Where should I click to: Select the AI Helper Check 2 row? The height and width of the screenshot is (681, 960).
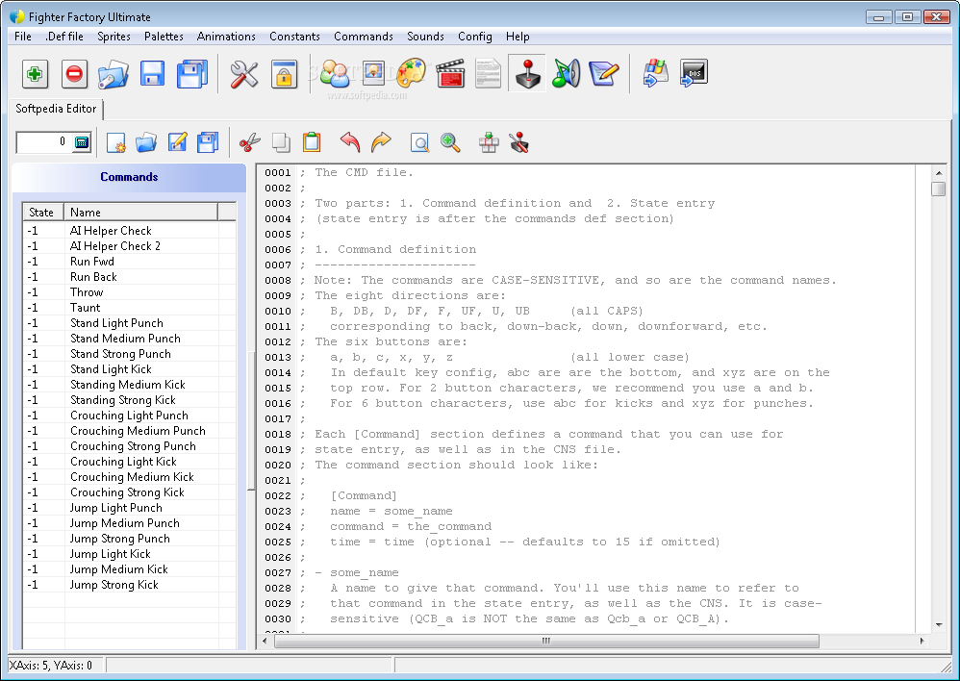coord(129,246)
